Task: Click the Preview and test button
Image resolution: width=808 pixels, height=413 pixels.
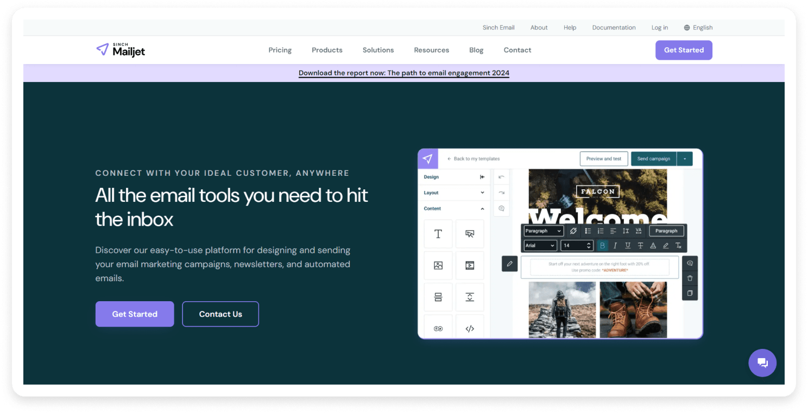Action: (604, 159)
